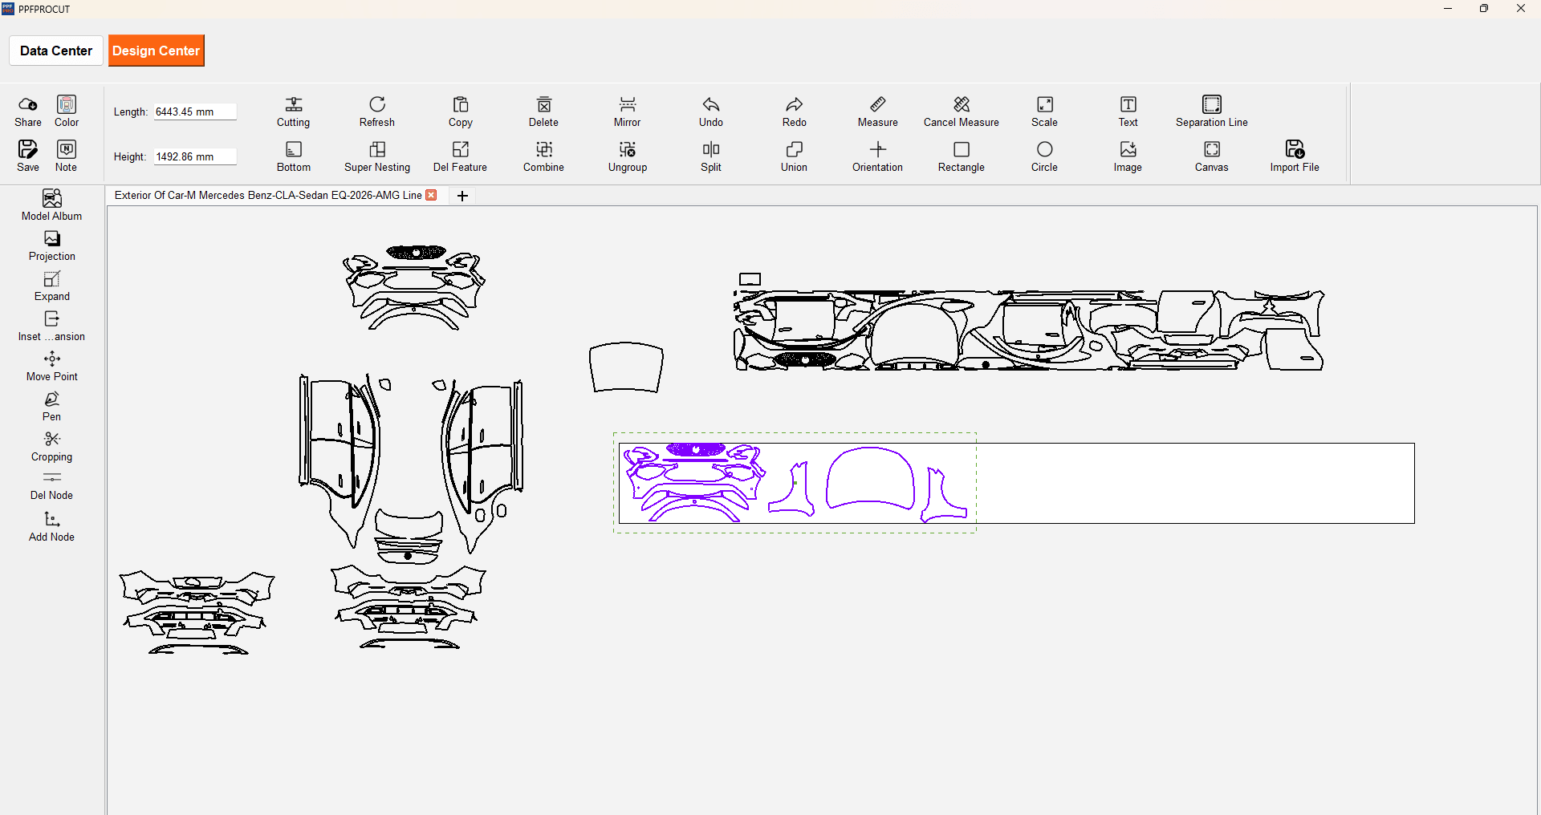Click the Height value field
The image size is (1541, 815).
click(x=194, y=157)
